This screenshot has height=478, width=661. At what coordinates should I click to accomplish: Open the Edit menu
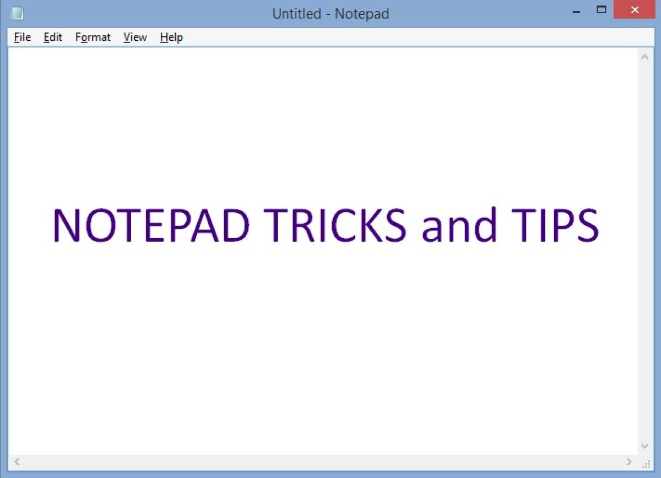point(53,37)
